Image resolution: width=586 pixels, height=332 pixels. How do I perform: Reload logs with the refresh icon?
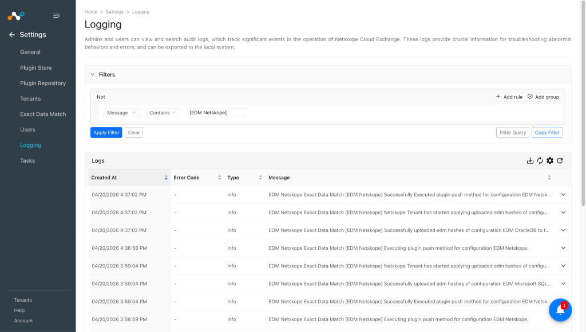[x=560, y=161]
